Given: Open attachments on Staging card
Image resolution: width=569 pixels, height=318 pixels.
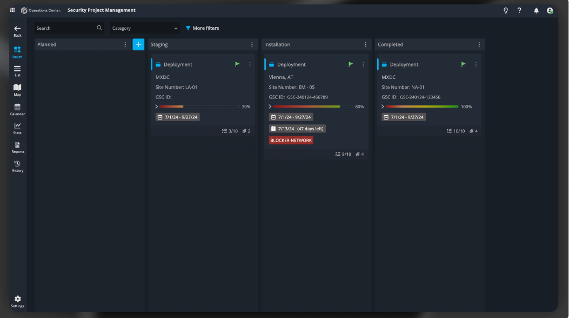Looking at the screenshot, I should tap(246, 131).
